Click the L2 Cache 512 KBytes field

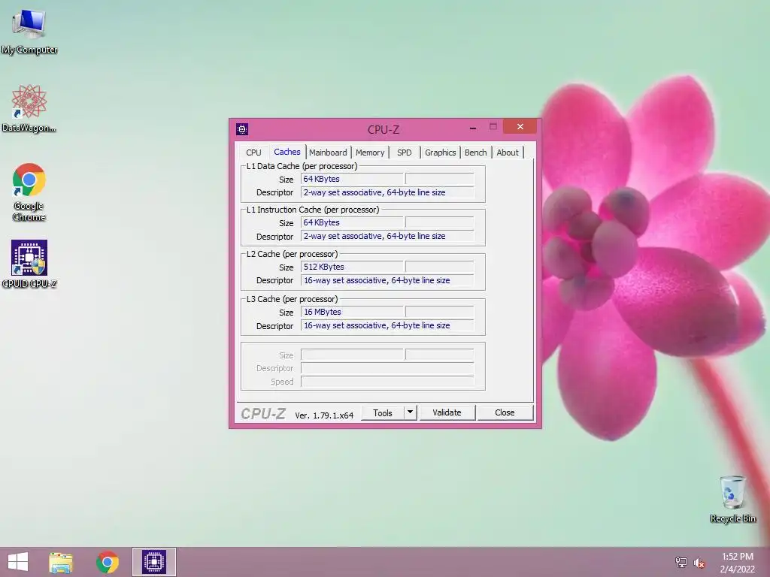352,267
